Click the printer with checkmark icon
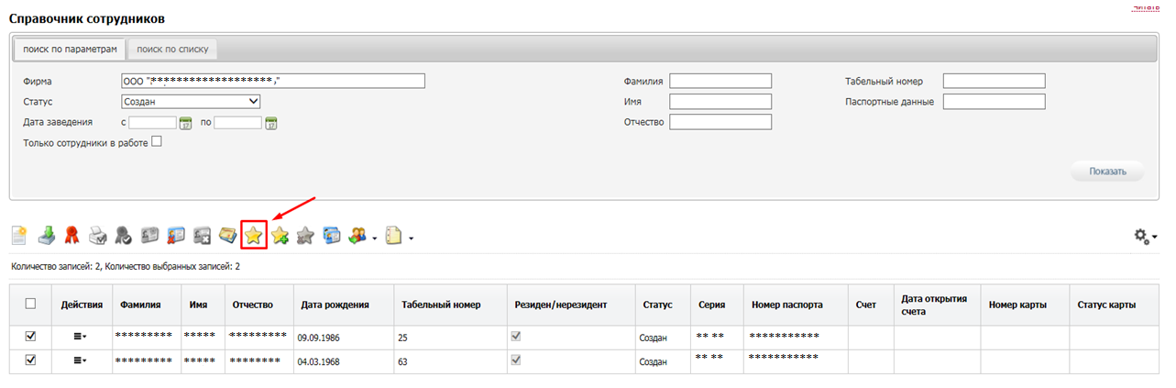The image size is (1176, 388). 97,236
